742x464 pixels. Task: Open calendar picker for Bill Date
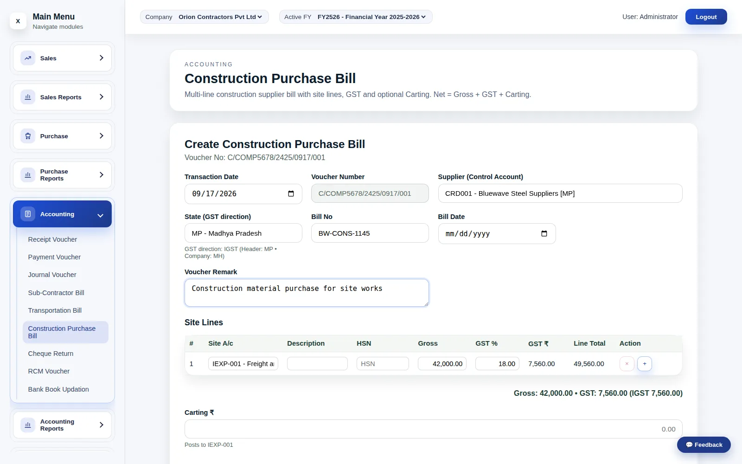tap(544, 233)
